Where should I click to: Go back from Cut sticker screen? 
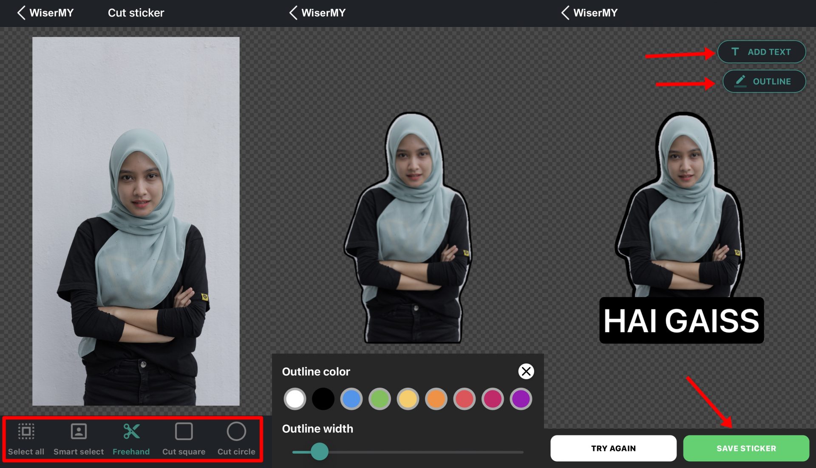[x=21, y=13]
